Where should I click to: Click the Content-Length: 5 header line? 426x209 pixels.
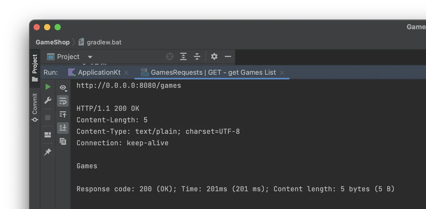[112, 120]
